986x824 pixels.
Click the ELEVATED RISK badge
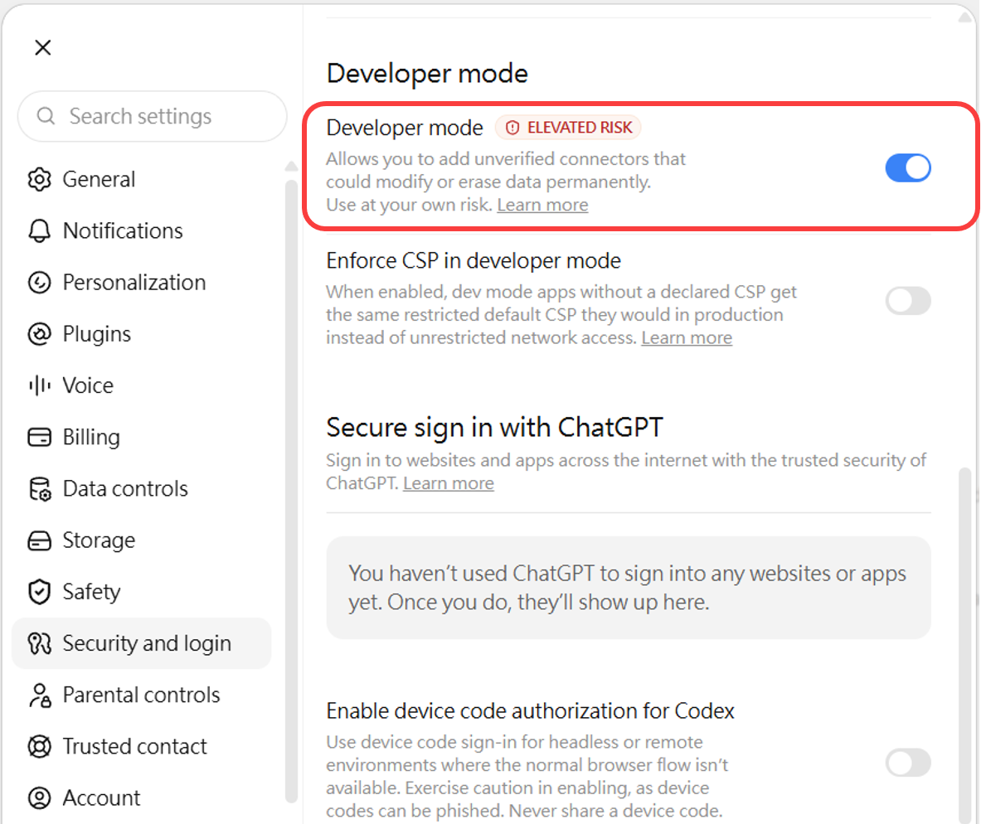(x=568, y=128)
